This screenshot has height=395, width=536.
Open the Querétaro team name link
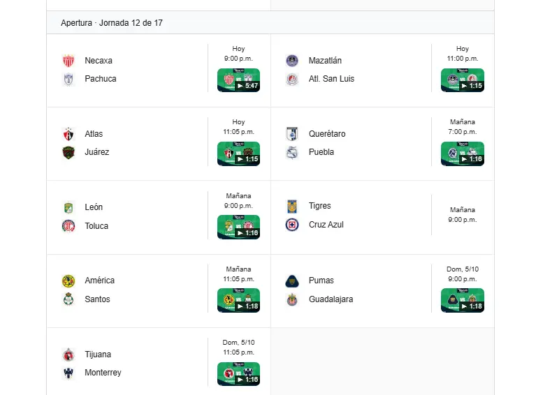point(326,134)
